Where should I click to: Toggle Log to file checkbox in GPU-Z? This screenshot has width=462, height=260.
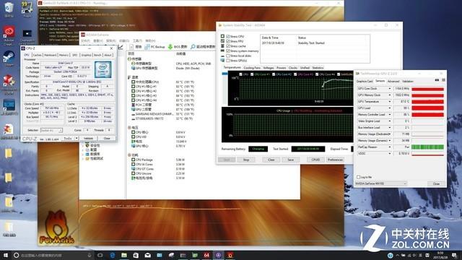(358, 177)
